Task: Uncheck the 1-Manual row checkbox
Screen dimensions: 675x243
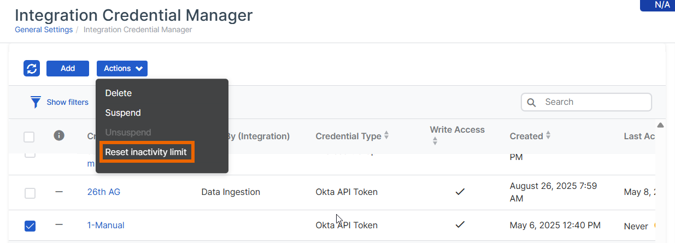Action: pos(30,226)
